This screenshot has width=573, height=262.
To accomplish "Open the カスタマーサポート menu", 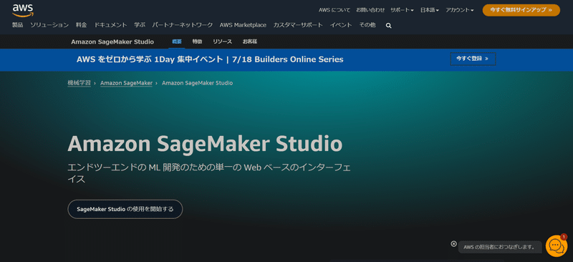I will coord(298,25).
